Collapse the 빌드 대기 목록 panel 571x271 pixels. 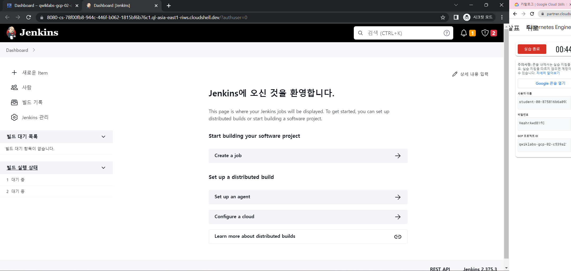(103, 137)
